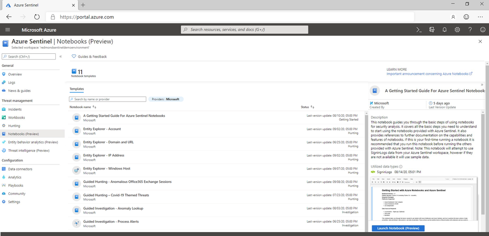Select Guided Hunting – Covid-19 Themed Threats
This screenshot has width=489, height=236.
tap(216, 197)
